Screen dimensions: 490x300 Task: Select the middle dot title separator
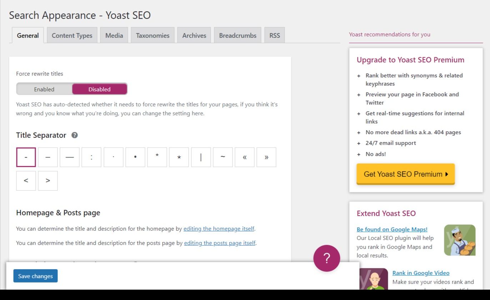tap(114, 157)
